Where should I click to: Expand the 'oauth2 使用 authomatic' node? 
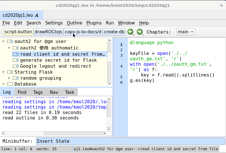(x=9, y=48)
